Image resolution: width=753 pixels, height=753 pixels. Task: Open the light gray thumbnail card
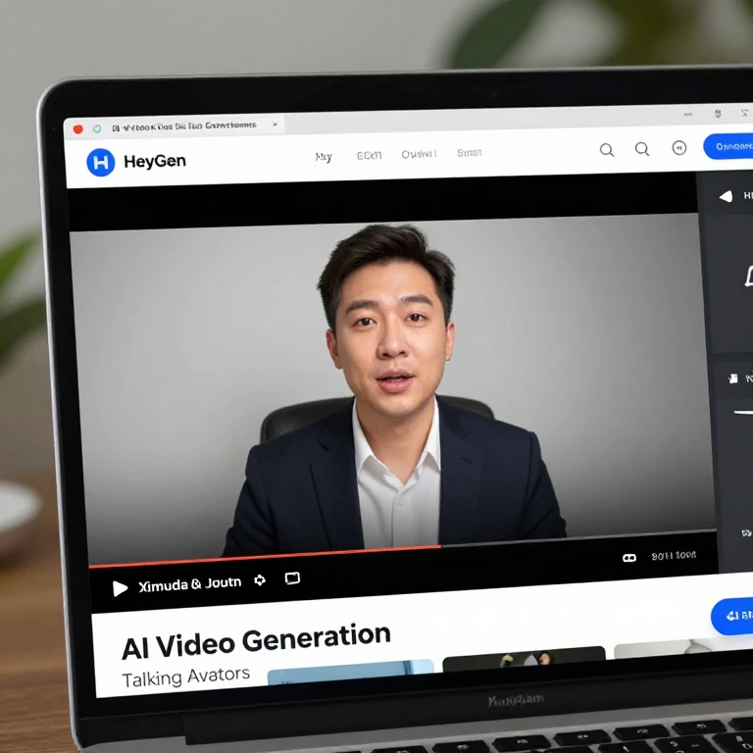(x=683, y=648)
